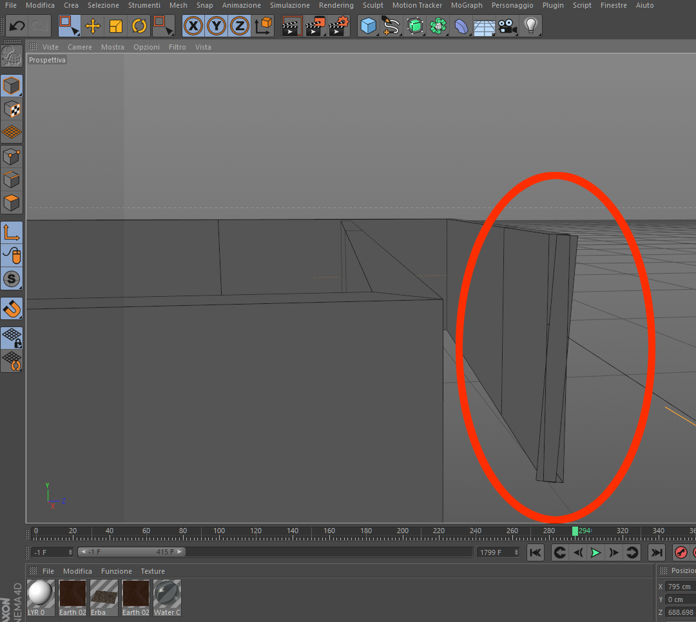Click the Undo arrow icon
Image resolution: width=696 pixels, height=622 pixels.
[x=17, y=26]
